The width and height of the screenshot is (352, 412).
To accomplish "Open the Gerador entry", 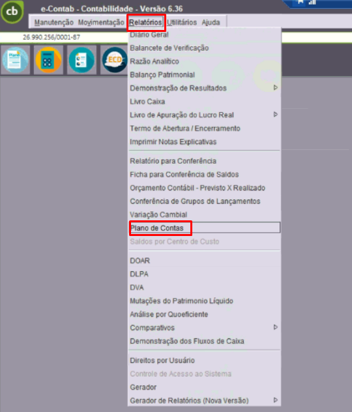I will click(x=205, y=387).
